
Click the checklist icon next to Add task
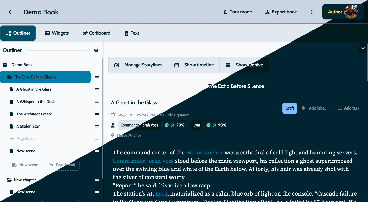340,108
